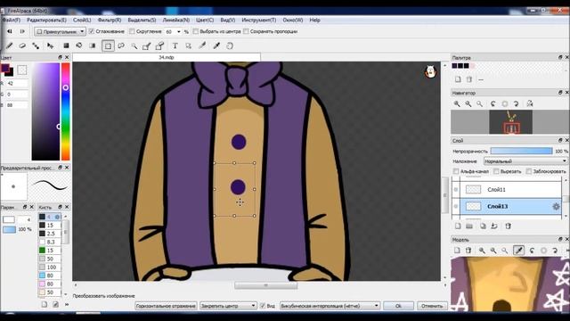This screenshot has width=570, height=321.
Task: Toggle the Альфа-канал checkbox
Action: point(456,171)
